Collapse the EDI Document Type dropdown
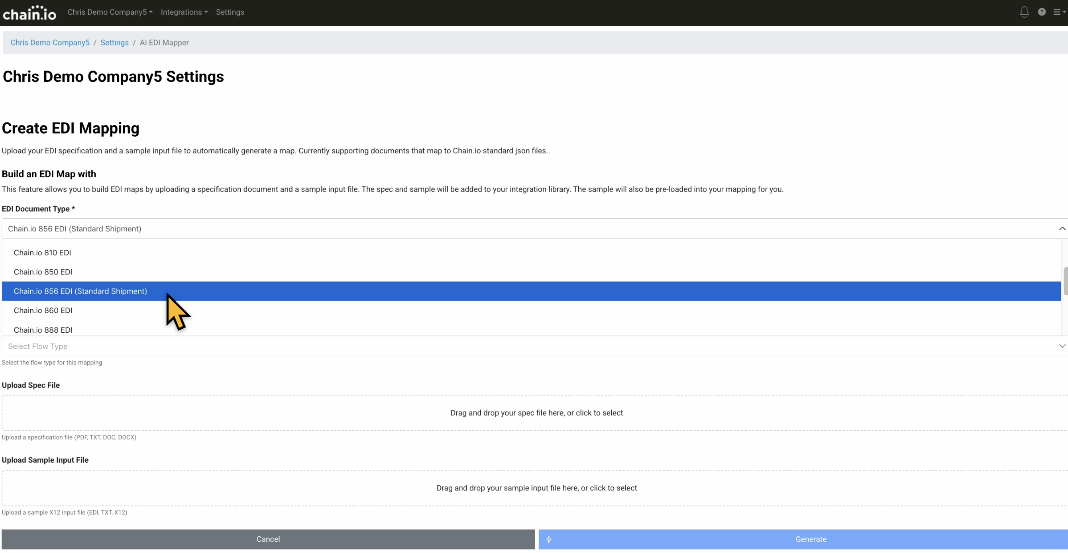The image size is (1068, 553). pyautogui.click(x=1061, y=229)
